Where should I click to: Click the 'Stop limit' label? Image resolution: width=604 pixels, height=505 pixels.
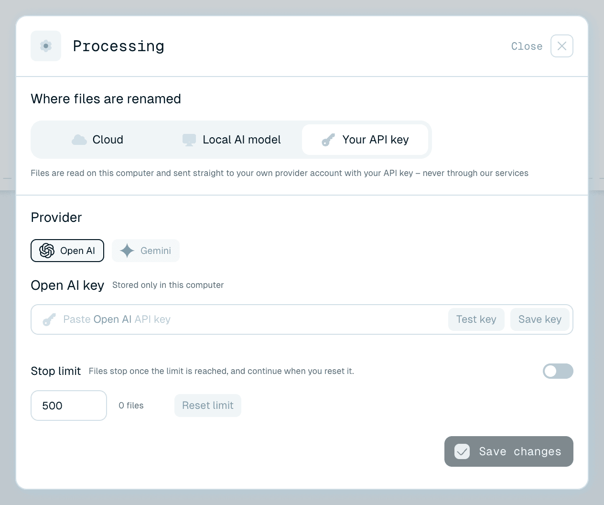tap(56, 371)
